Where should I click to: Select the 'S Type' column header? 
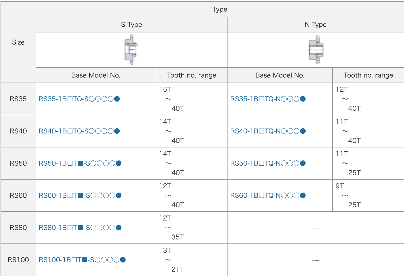[131, 25]
